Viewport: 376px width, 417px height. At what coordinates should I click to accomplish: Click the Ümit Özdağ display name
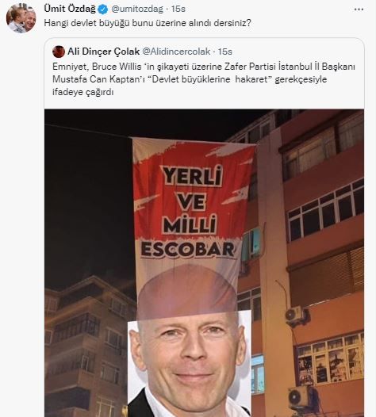pyautogui.click(x=70, y=9)
